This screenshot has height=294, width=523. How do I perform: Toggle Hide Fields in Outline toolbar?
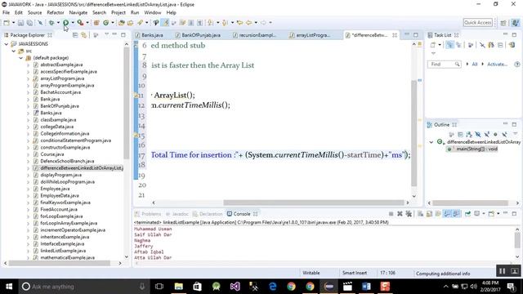pyautogui.click(x=477, y=134)
